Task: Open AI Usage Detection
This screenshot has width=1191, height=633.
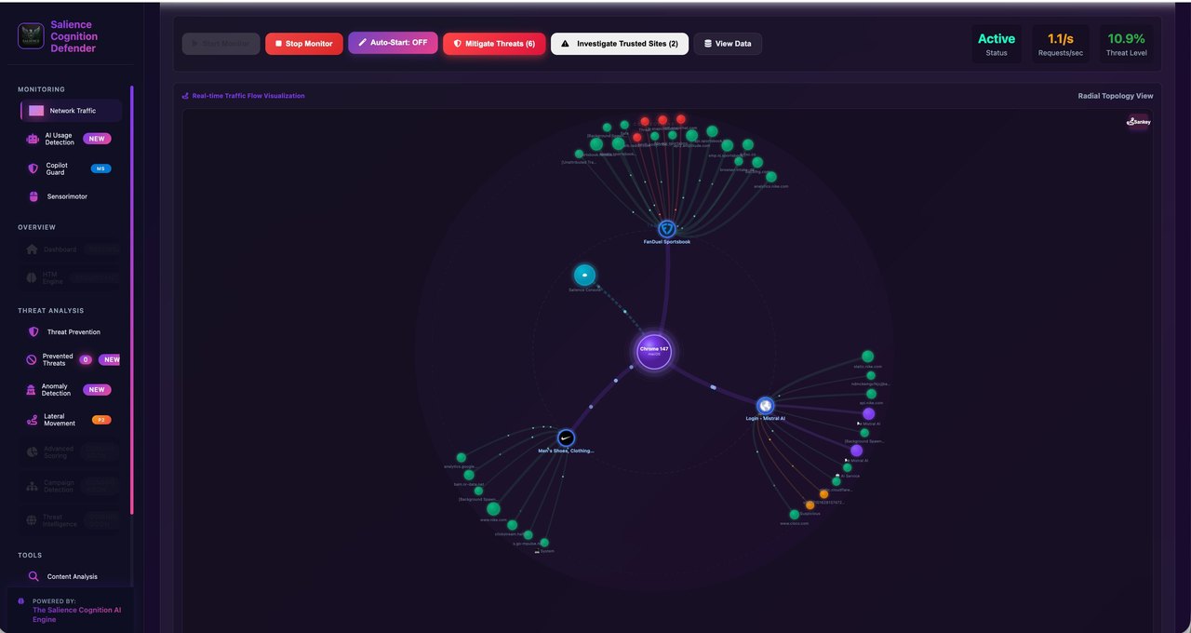Action: coord(69,139)
